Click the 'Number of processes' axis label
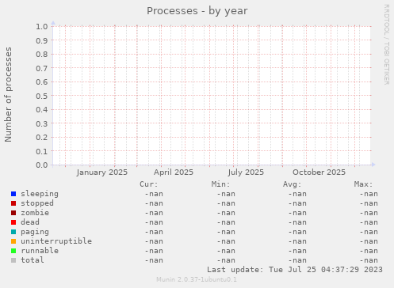 pyautogui.click(x=8, y=95)
